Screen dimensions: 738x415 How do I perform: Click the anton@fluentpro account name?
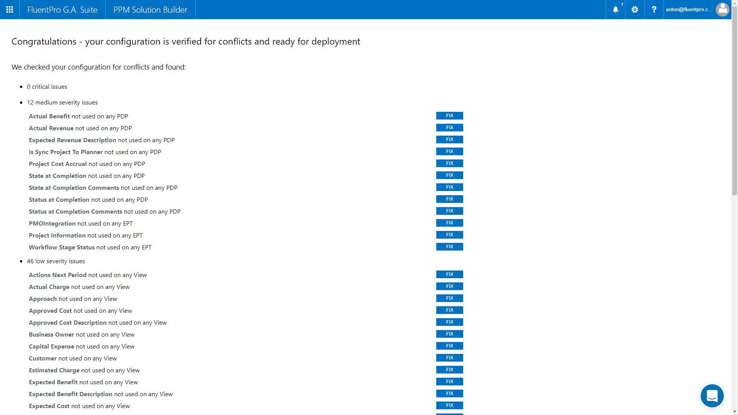click(688, 10)
